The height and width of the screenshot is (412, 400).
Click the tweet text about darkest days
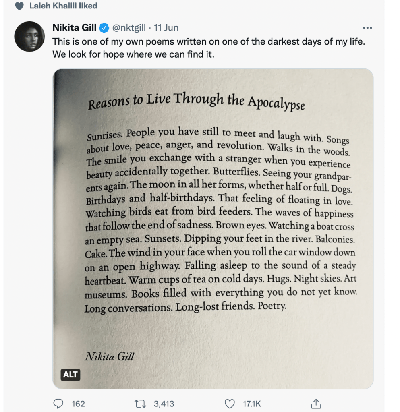click(208, 47)
